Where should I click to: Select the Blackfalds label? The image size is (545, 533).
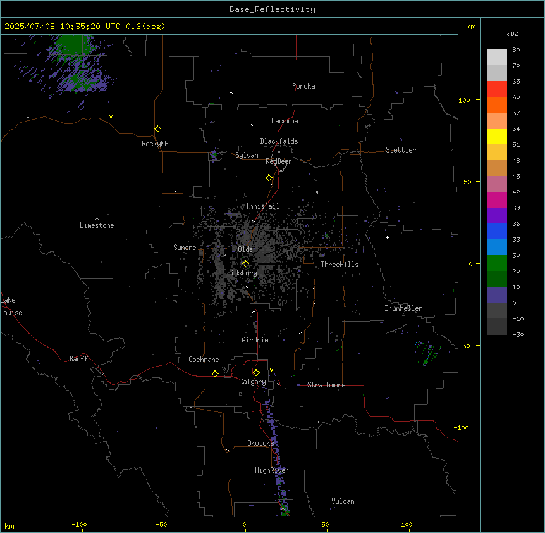[279, 141]
